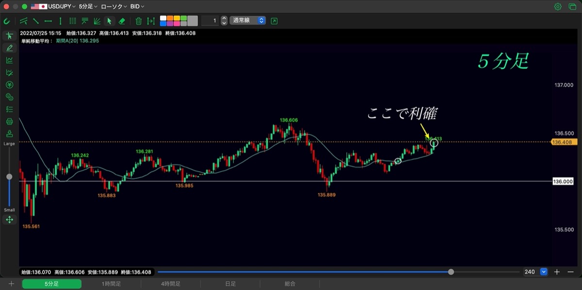Click the chart-with-pencil indicator edit icon

point(9,73)
